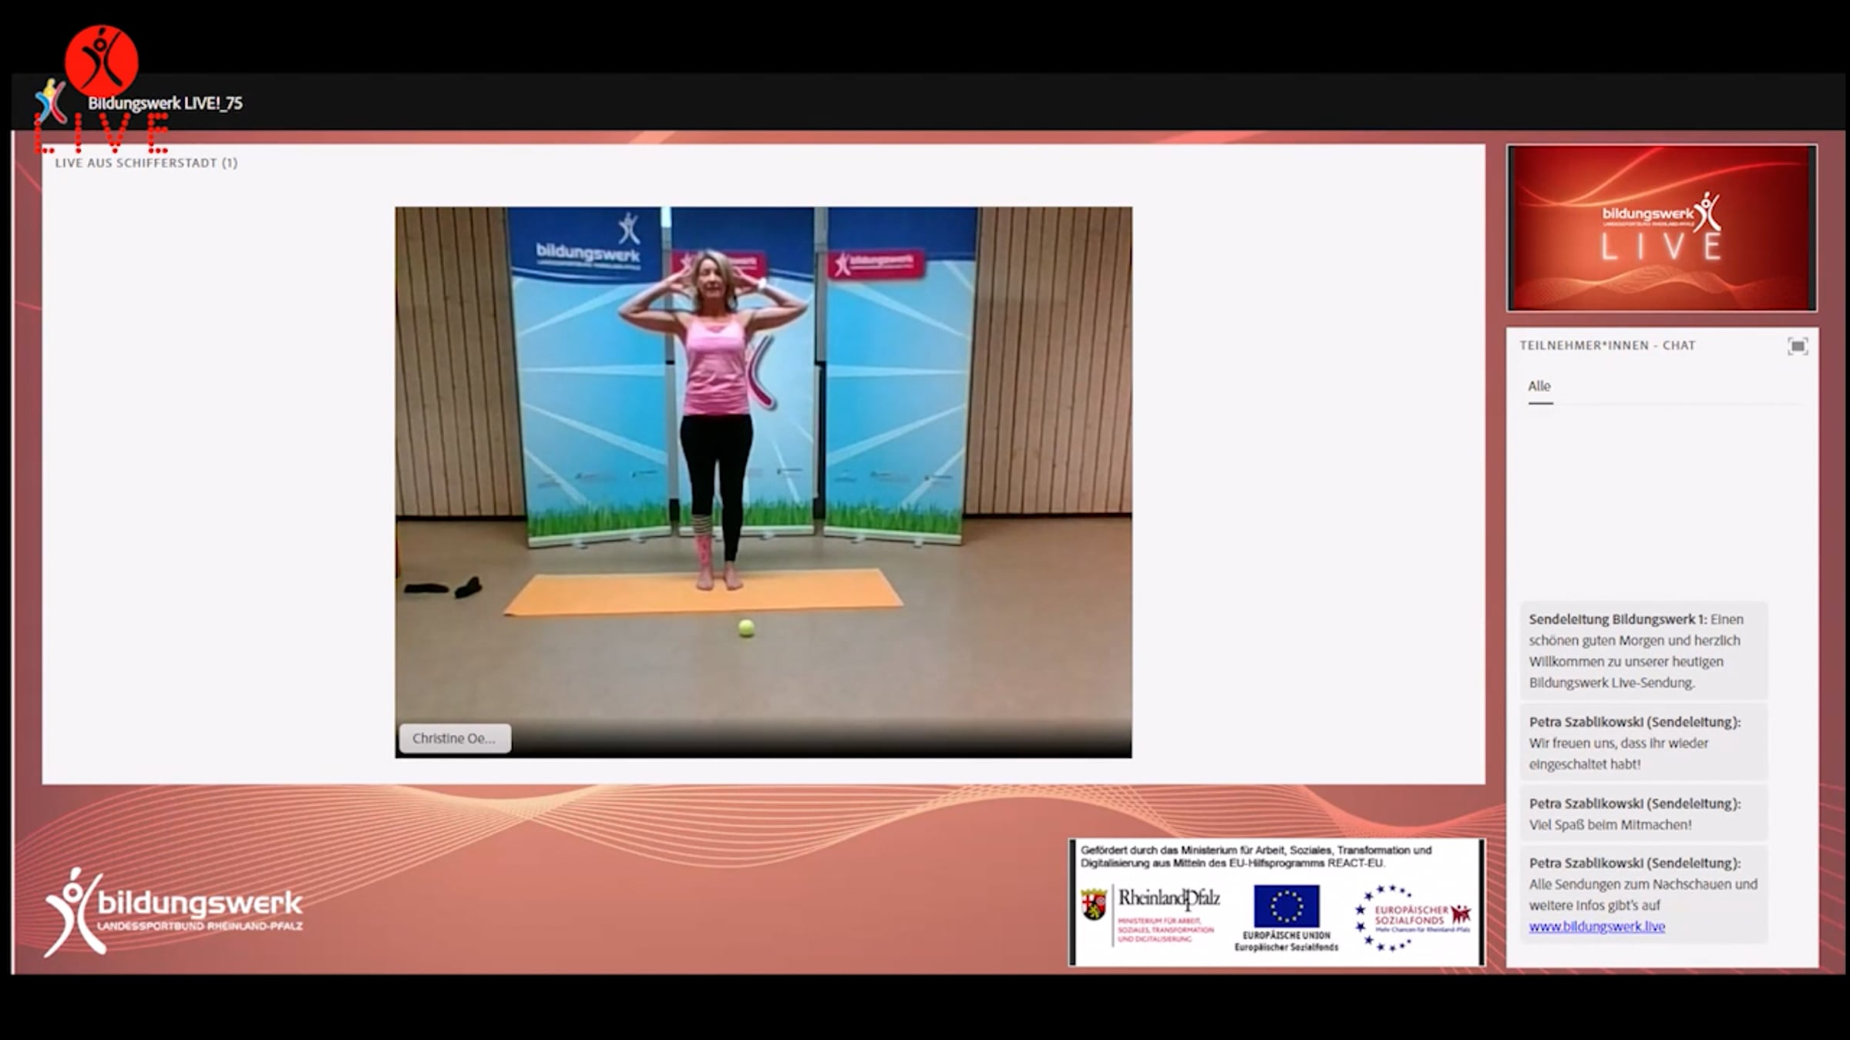Click the Gefördert durch das Ministerium sponsor text
The image size is (1850, 1040).
tap(1256, 857)
